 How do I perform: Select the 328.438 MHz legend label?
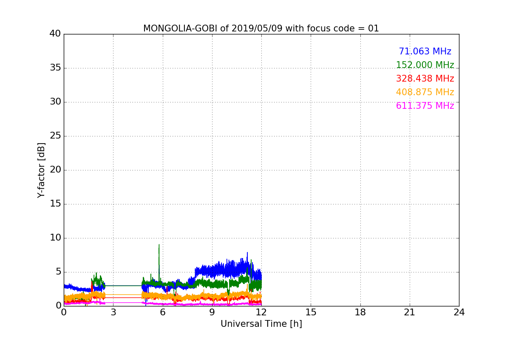[x=425, y=79]
